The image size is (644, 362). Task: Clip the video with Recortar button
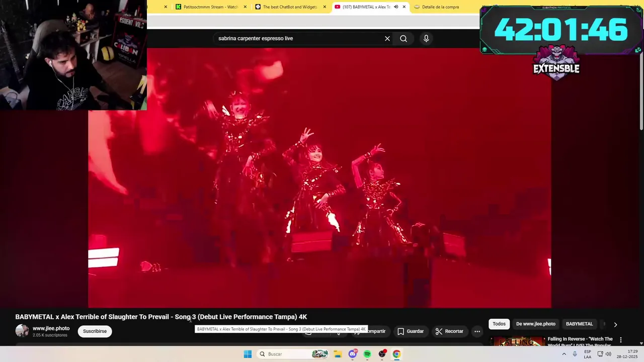(449, 331)
